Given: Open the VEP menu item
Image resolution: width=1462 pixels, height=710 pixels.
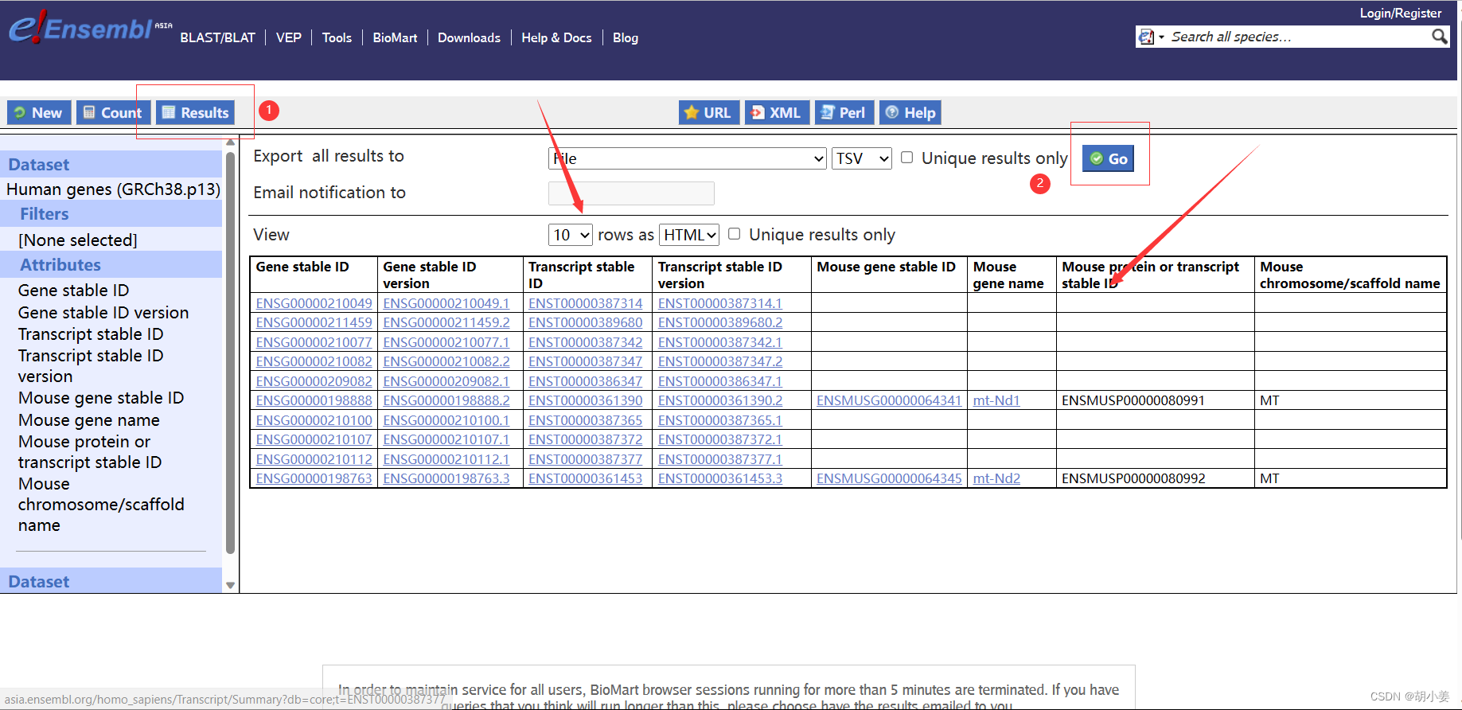Looking at the screenshot, I should (289, 37).
